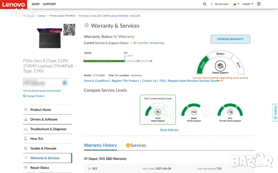Click the Good segment of large gauge
The image size is (278, 173).
pos(202,65)
